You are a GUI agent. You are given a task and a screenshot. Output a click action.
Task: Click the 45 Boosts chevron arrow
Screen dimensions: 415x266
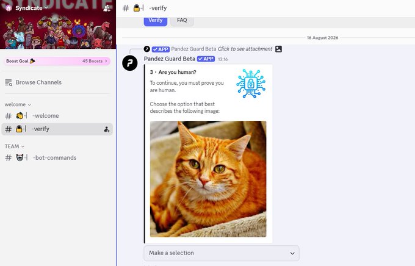(106, 61)
